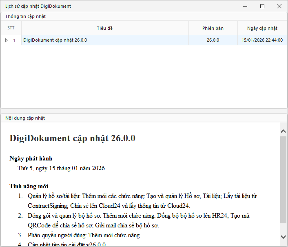Click the STT column header
The height and width of the screenshot is (247, 288).
[x=11, y=28]
